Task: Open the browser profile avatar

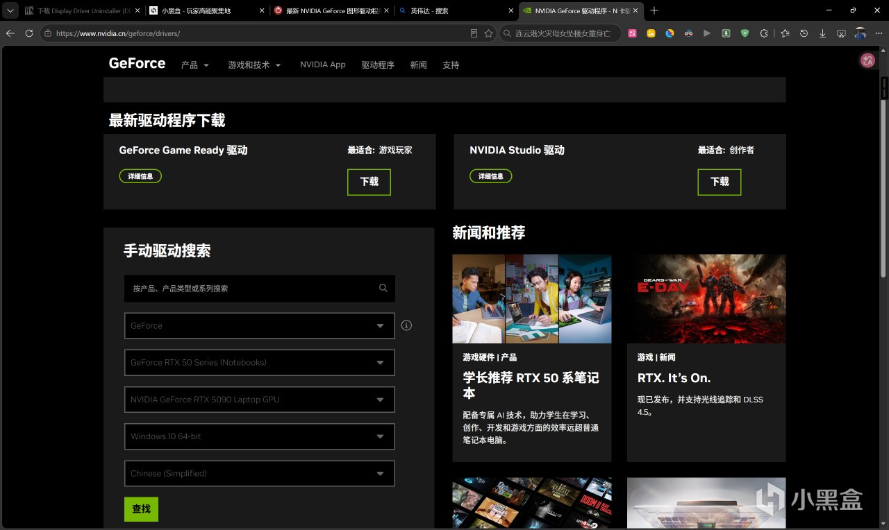Action: click(x=860, y=33)
